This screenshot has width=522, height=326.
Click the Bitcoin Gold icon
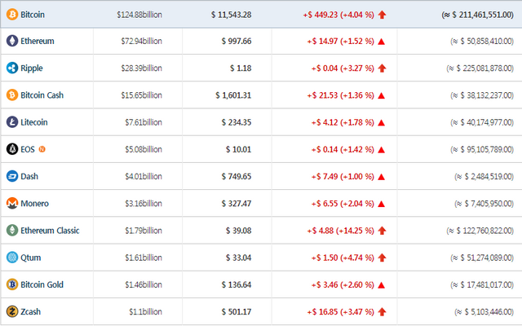point(12,284)
